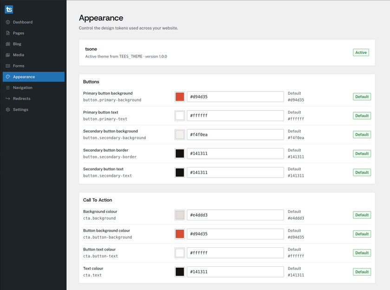Reset Secondary button background to default
Viewport: 390px width, 290px height.
(362, 135)
